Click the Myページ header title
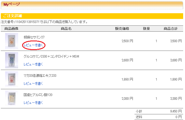 12,5
